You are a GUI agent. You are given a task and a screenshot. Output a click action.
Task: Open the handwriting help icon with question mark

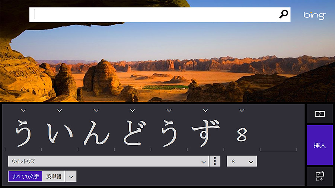[320, 114]
